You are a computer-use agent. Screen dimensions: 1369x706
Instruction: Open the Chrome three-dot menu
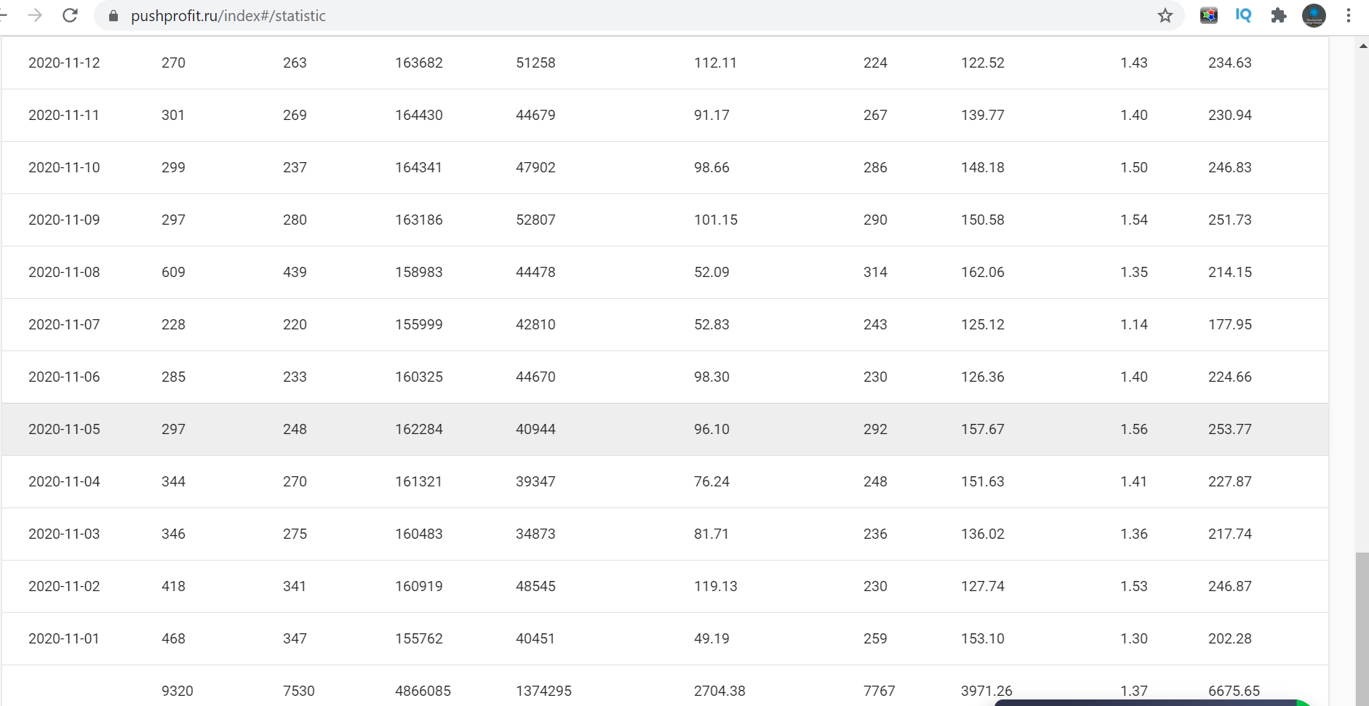[1348, 15]
